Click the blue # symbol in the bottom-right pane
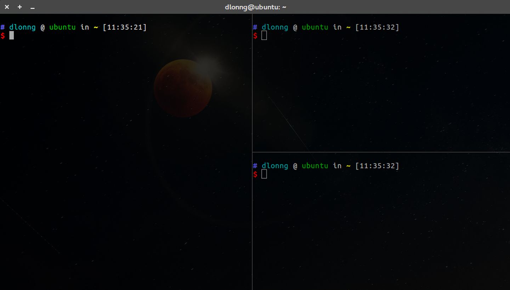 click(255, 166)
